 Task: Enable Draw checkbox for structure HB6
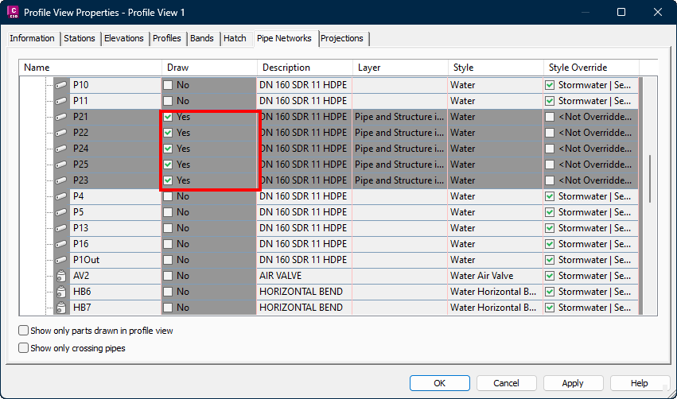(x=168, y=292)
